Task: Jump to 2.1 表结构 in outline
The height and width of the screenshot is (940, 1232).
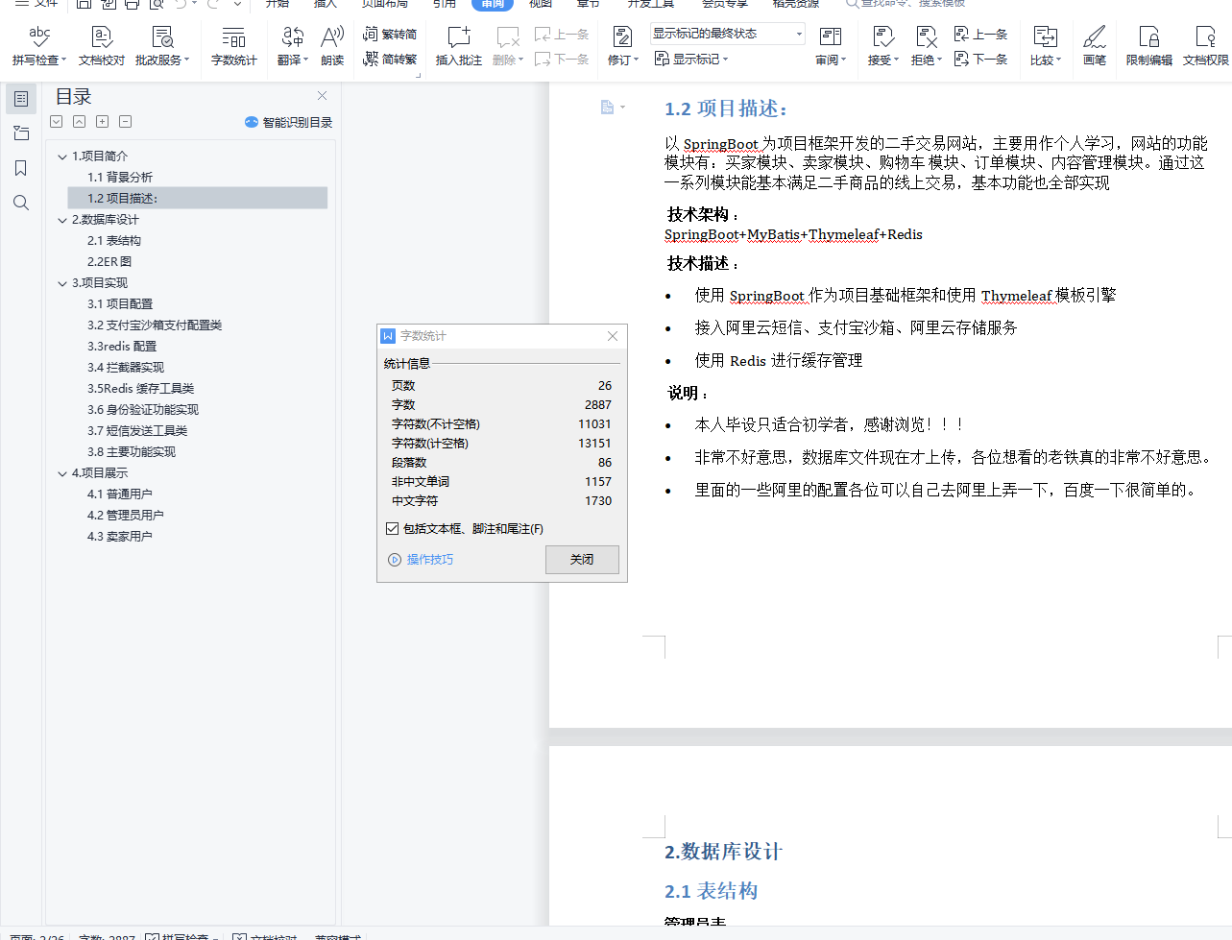Action: point(114,241)
